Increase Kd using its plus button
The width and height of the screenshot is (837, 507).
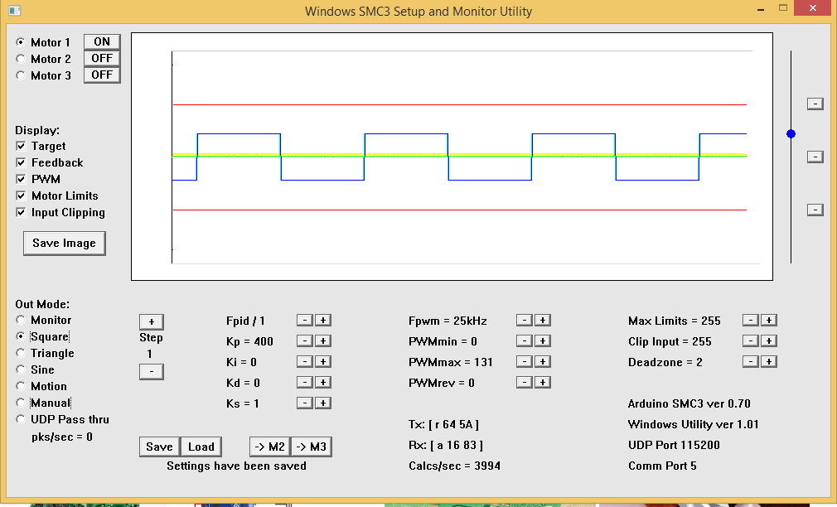point(323,383)
